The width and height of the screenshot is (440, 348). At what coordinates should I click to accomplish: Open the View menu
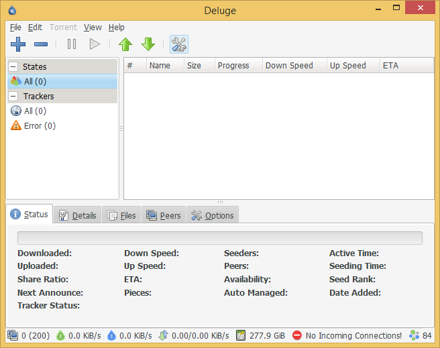click(x=93, y=27)
